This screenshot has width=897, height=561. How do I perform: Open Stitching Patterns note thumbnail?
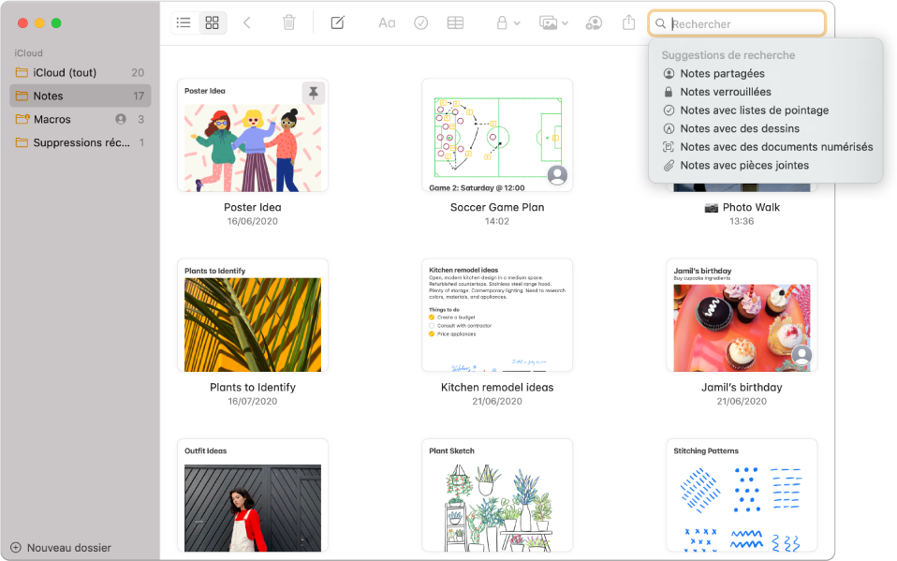pyautogui.click(x=742, y=495)
